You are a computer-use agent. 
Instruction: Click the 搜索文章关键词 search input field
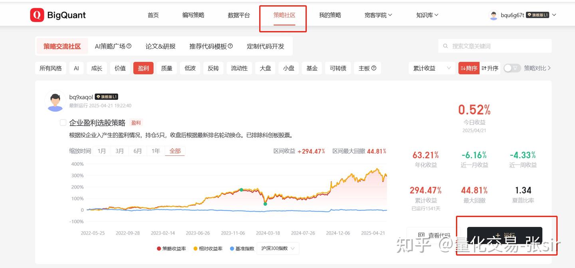point(495,46)
